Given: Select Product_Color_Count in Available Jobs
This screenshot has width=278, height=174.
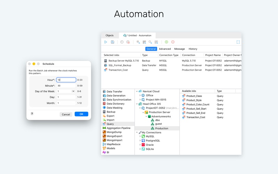Looking at the screenshot, I should 198,105.
